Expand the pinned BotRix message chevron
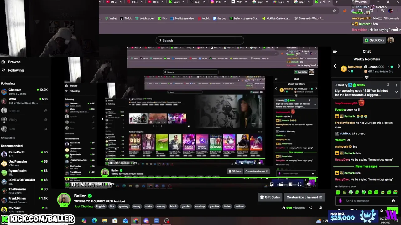Viewport: 401px width, 225px height. click(396, 92)
